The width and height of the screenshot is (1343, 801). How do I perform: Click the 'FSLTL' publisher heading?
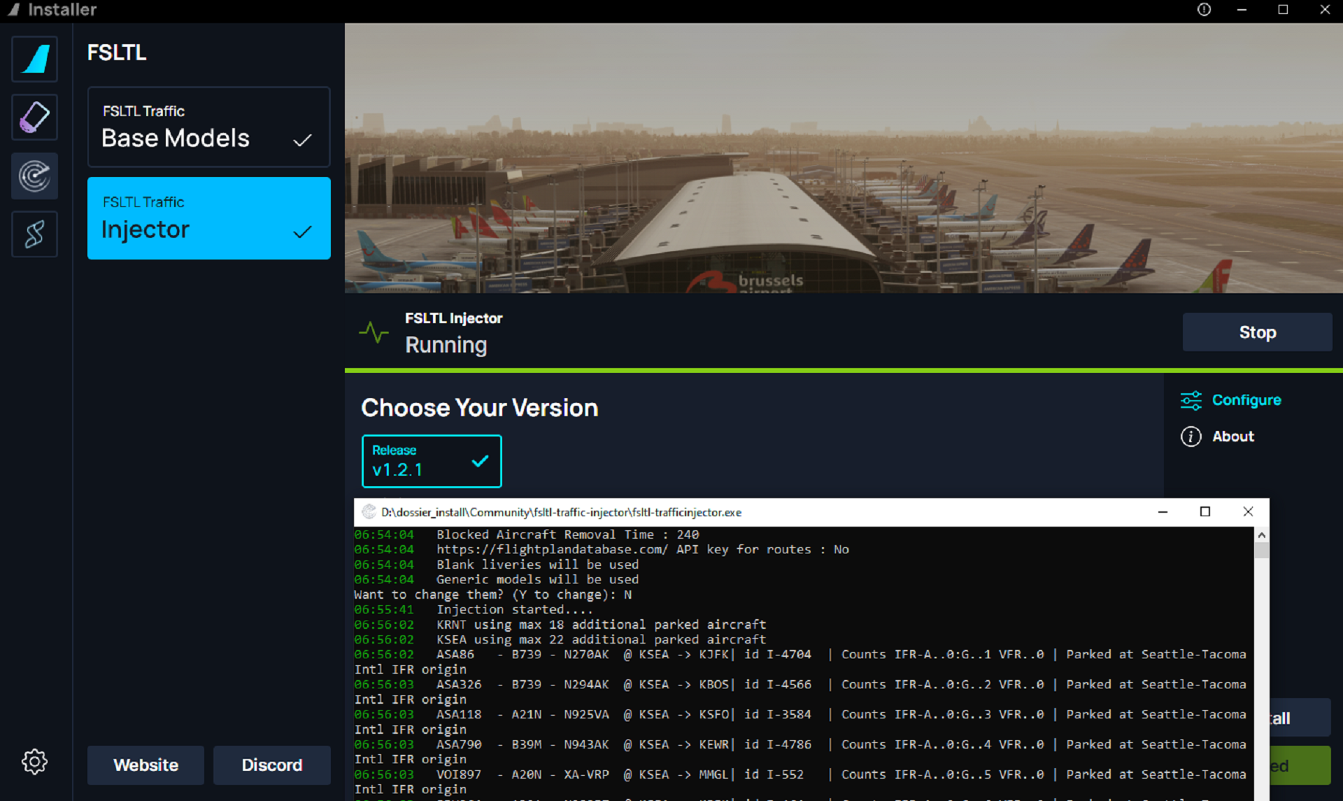tap(117, 52)
